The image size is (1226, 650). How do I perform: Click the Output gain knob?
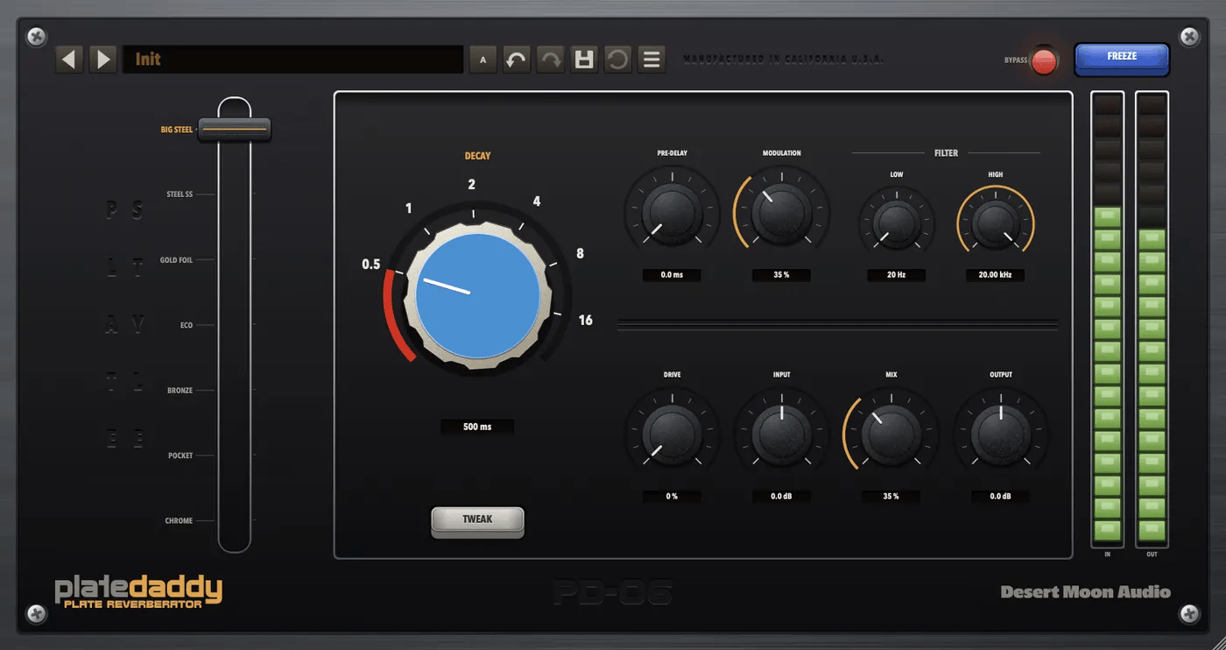coord(1000,434)
